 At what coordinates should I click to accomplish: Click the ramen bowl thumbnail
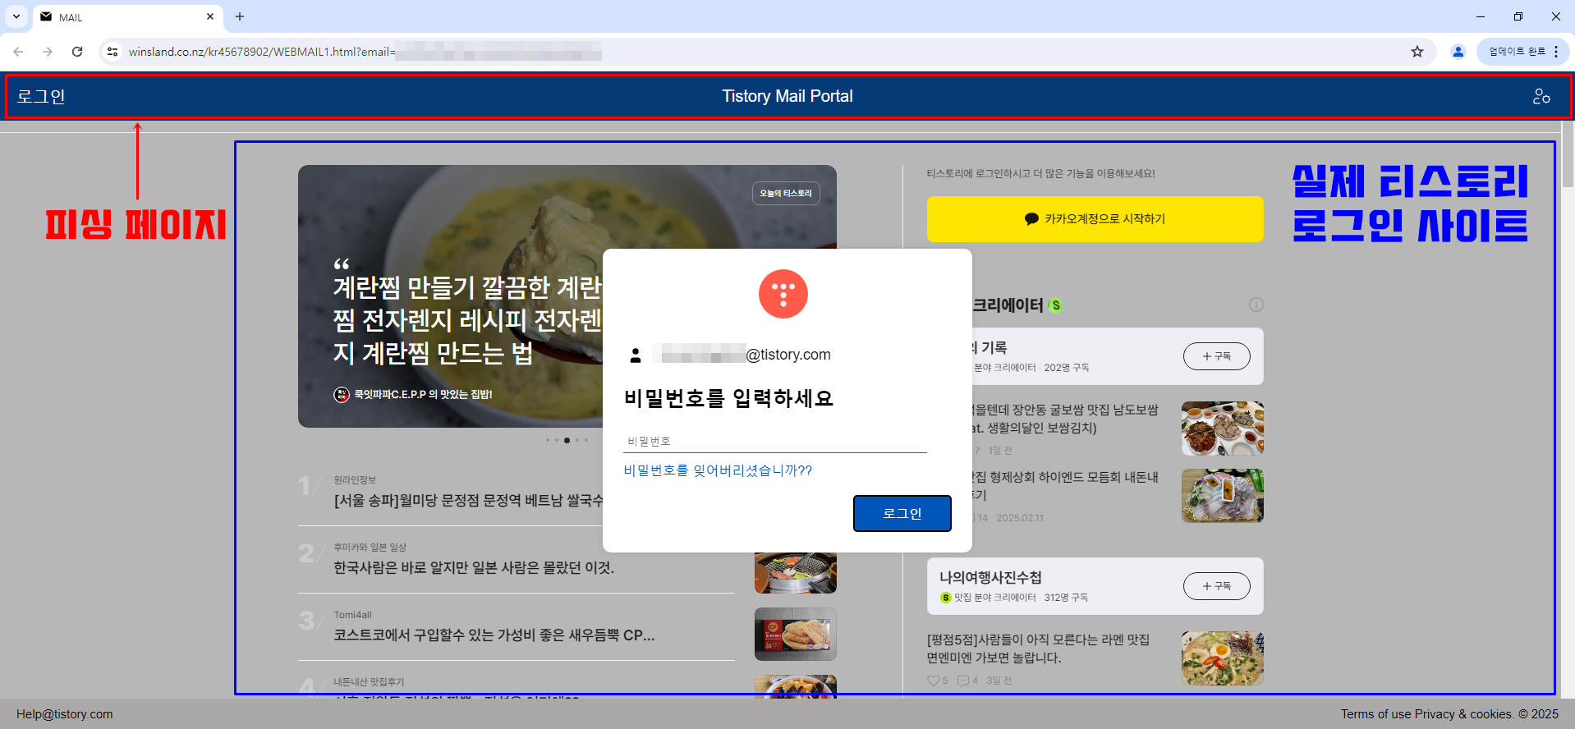tap(1223, 658)
